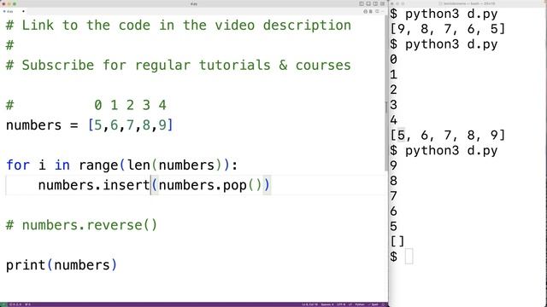The height and width of the screenshot is (307, 547).
Task: Toggle the Spell checker status item
Action: [x=373, y=304]
